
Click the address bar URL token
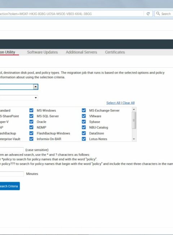(56, 14)
